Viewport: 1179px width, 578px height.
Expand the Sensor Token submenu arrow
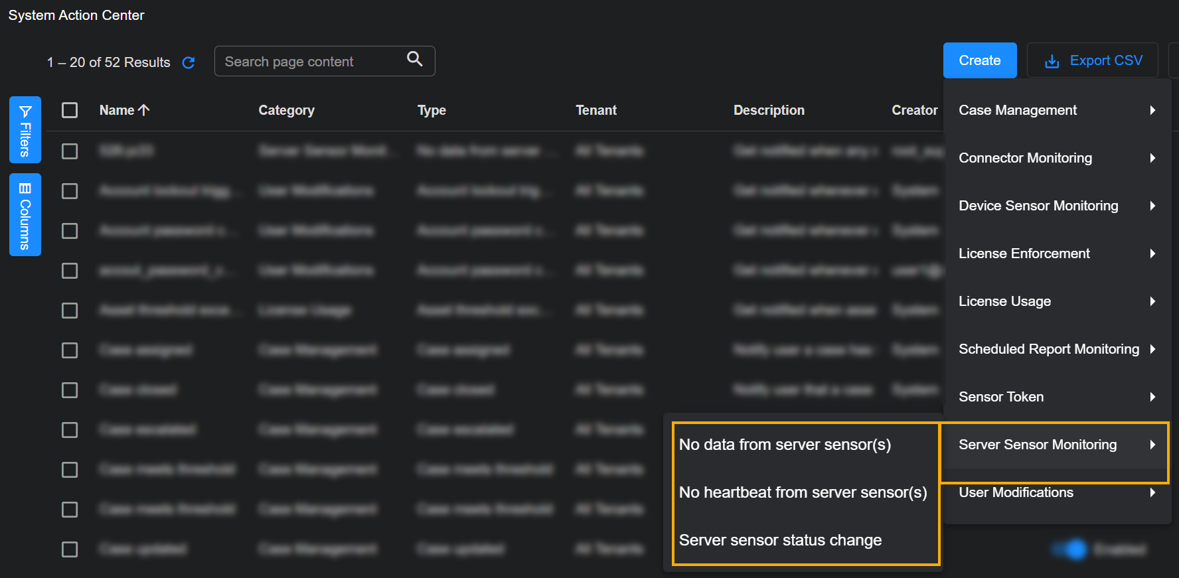coord(1152,397)
